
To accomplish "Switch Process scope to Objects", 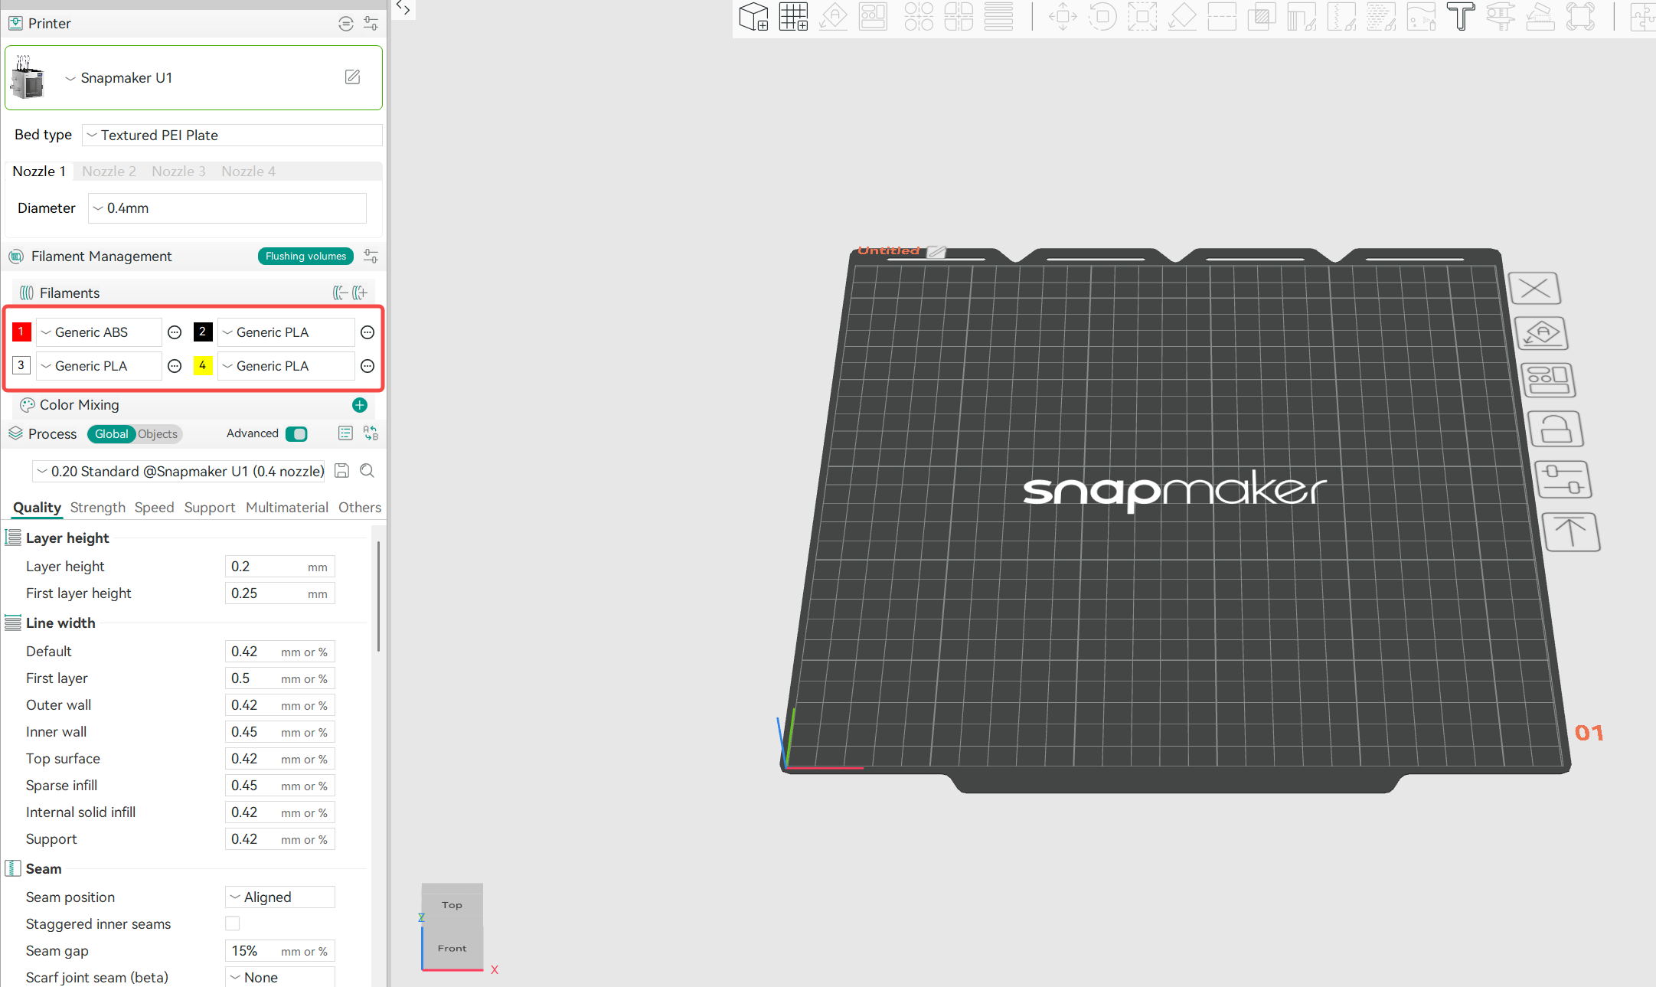I will tap(158, 434).
